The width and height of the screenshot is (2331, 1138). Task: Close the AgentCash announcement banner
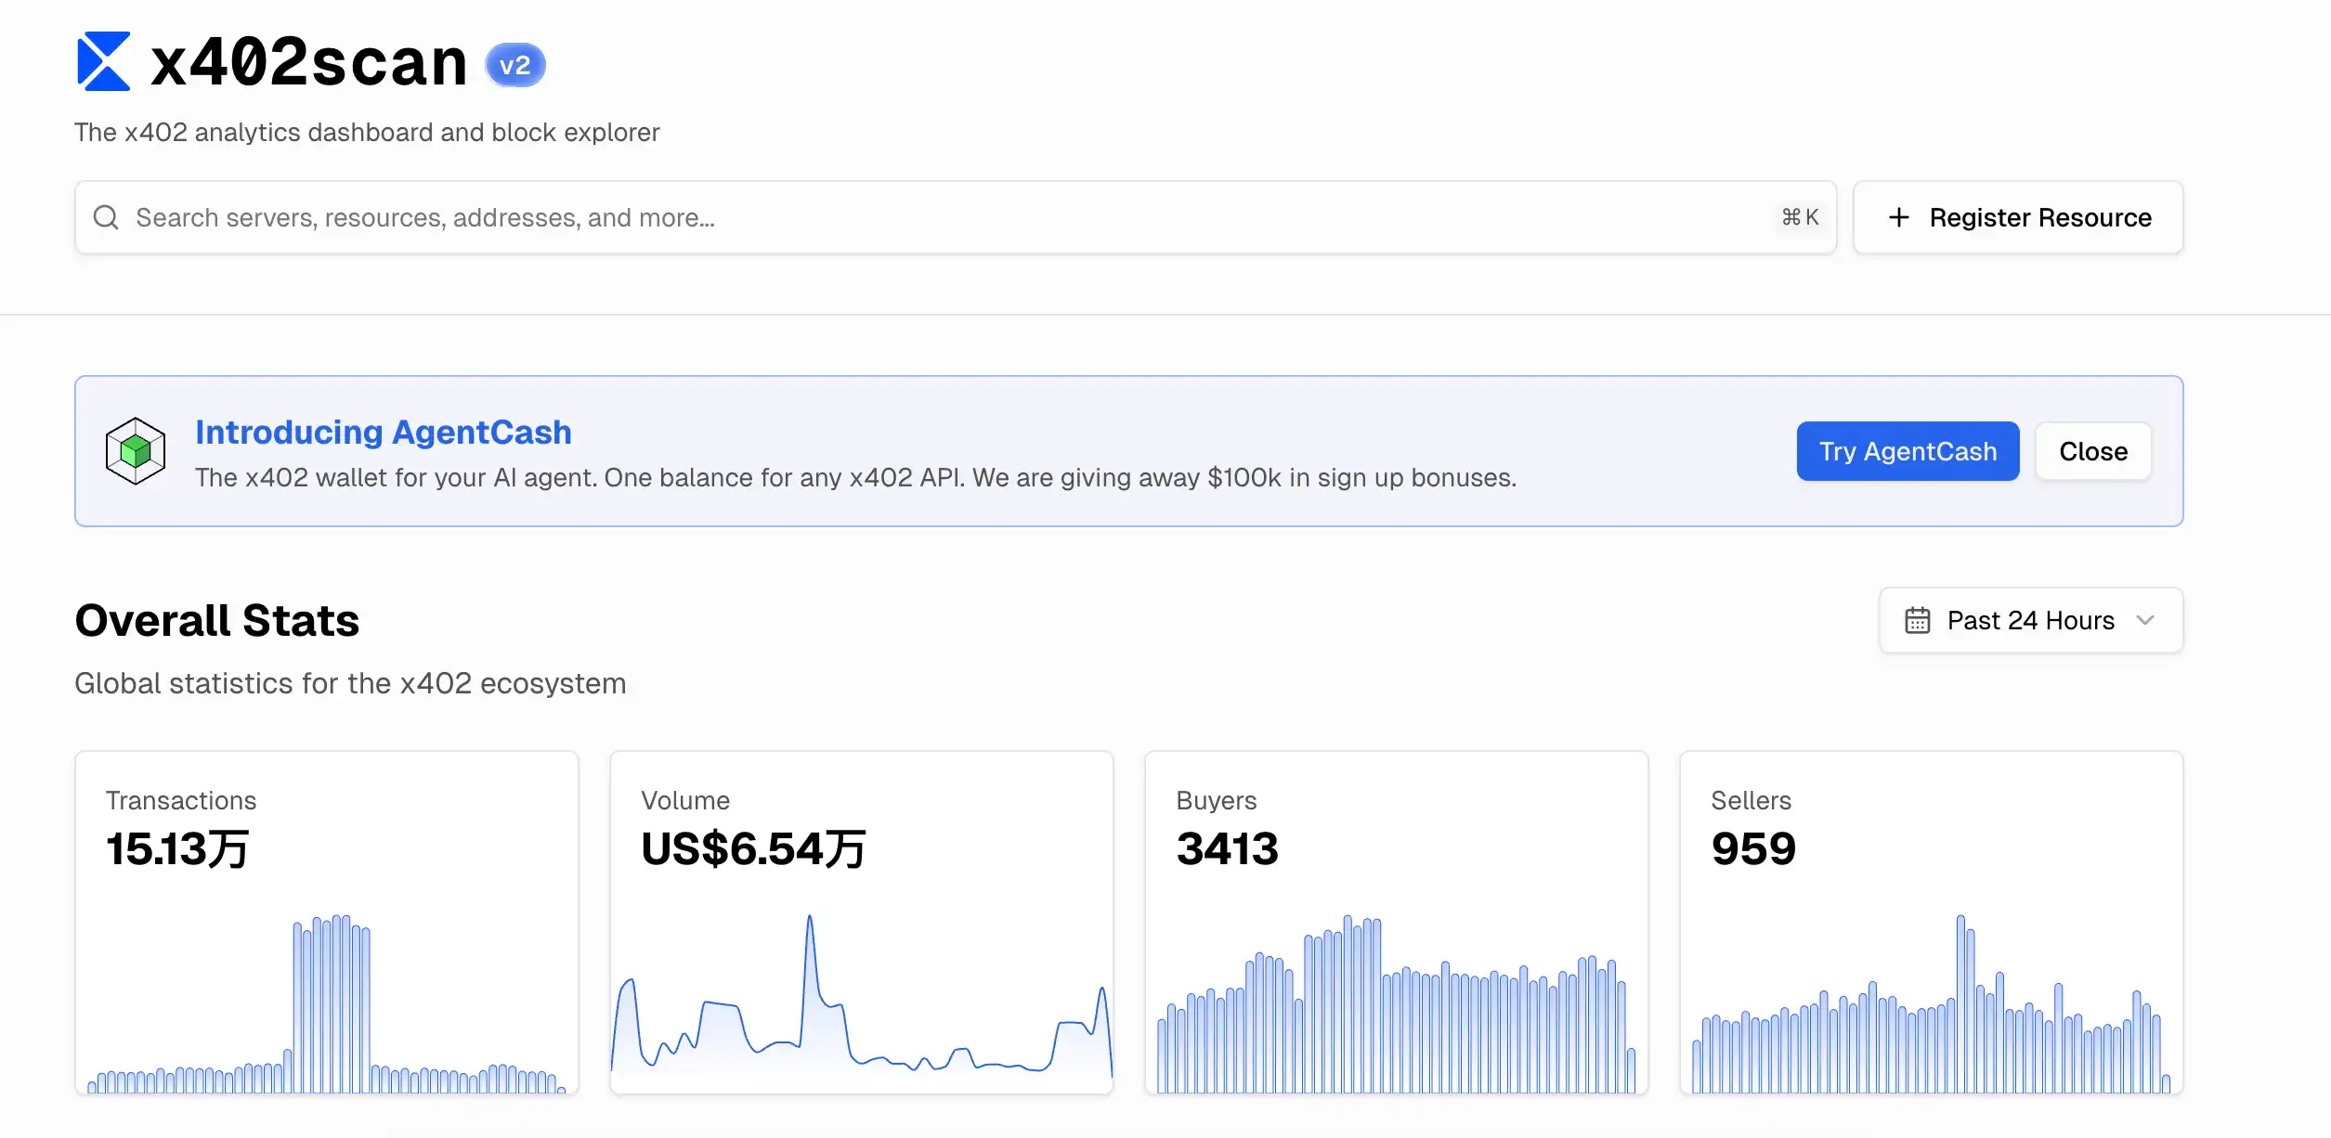[2092, 451]
